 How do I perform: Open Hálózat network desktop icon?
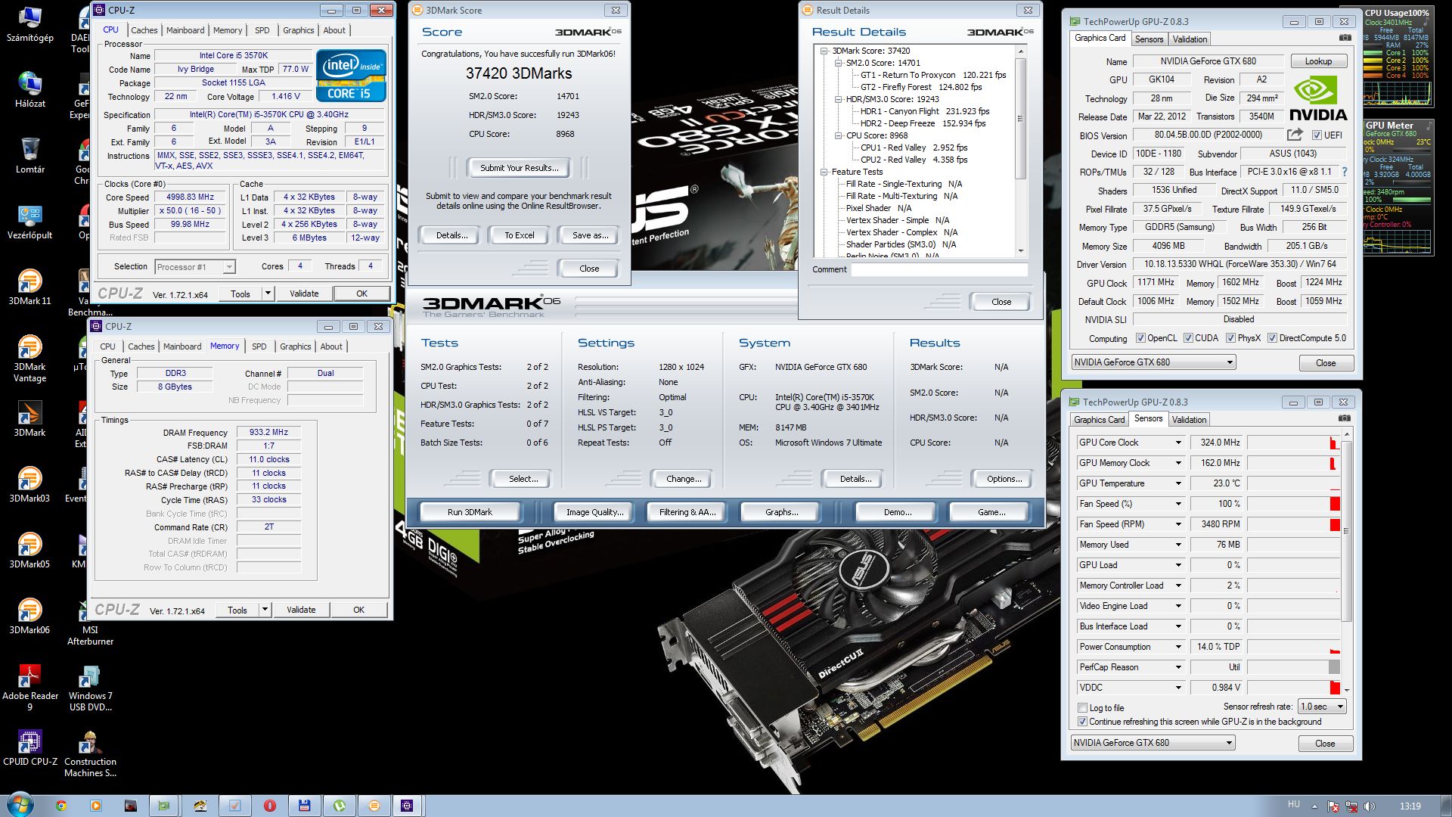pos(30,90)
